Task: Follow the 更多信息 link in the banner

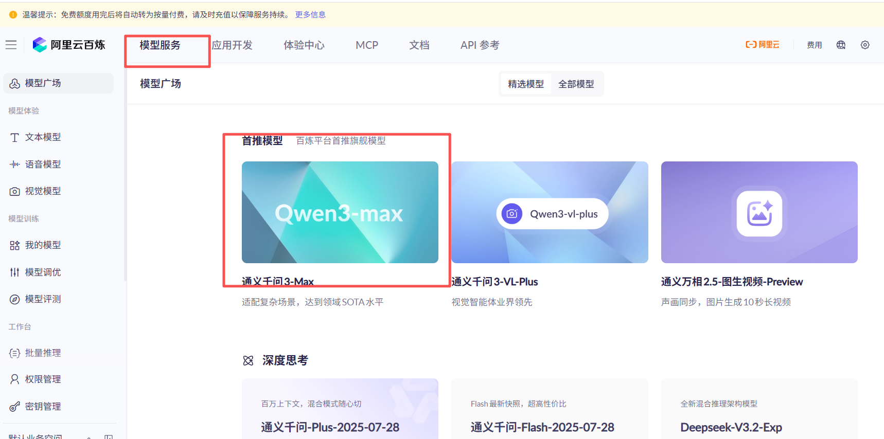Action: pos(310,14)
